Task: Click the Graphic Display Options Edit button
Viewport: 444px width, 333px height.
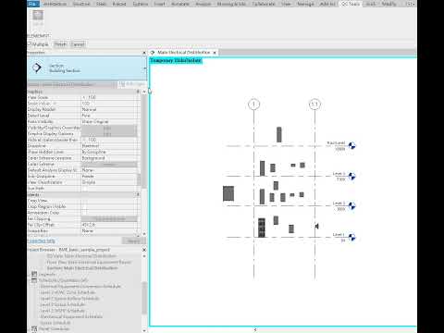Action: [109, 134]
